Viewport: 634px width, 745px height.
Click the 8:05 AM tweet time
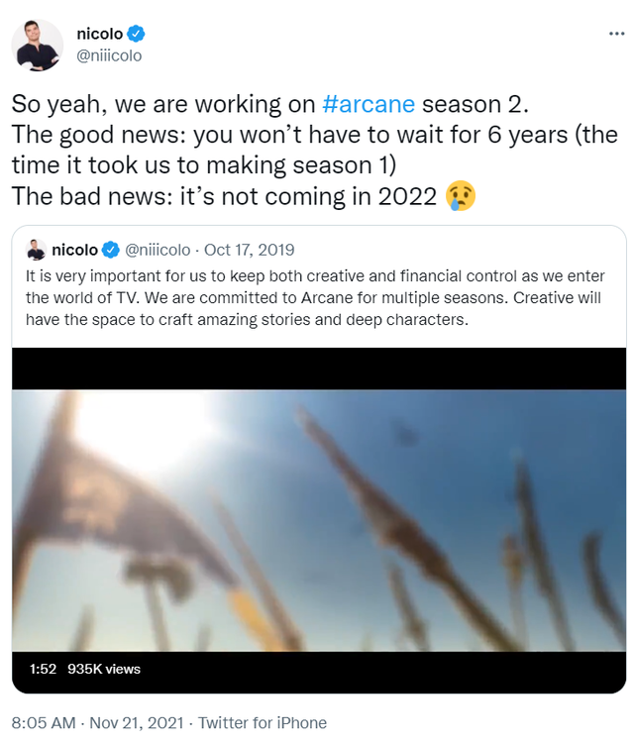pos(42,723)
